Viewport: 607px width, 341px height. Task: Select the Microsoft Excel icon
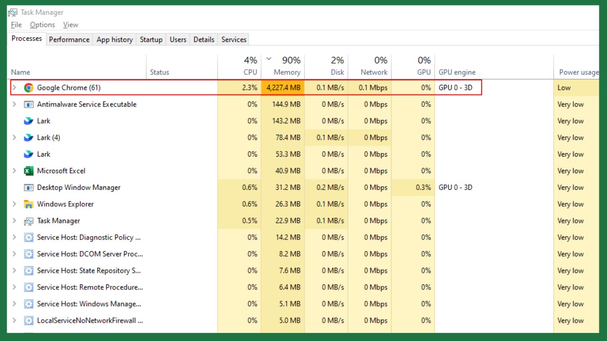(29, 171)
